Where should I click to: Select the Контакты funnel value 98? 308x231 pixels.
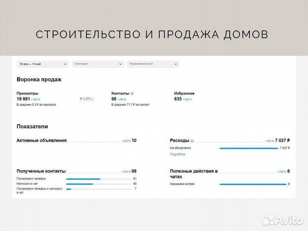[x=114, y=99]
